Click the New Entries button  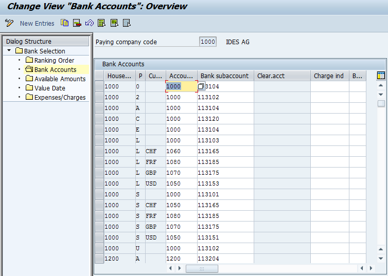click(x=37, y=23)
